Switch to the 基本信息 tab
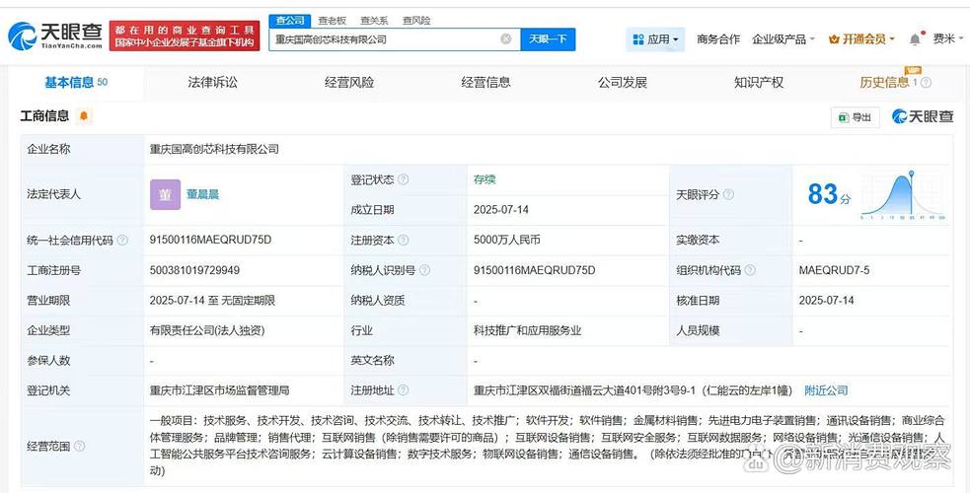The image size is (970, 493). click(x=75, y=82)
